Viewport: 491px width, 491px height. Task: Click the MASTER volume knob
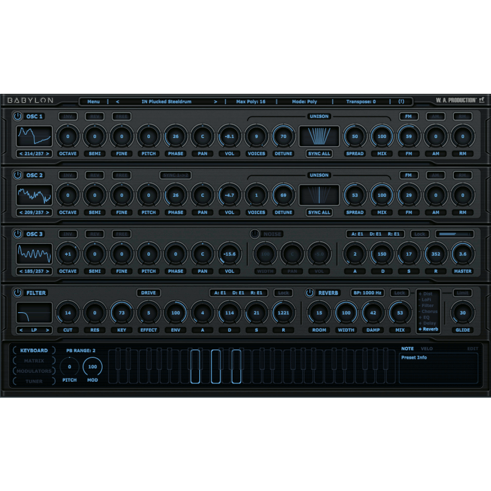pyautogui.click(x=463, y=254)
